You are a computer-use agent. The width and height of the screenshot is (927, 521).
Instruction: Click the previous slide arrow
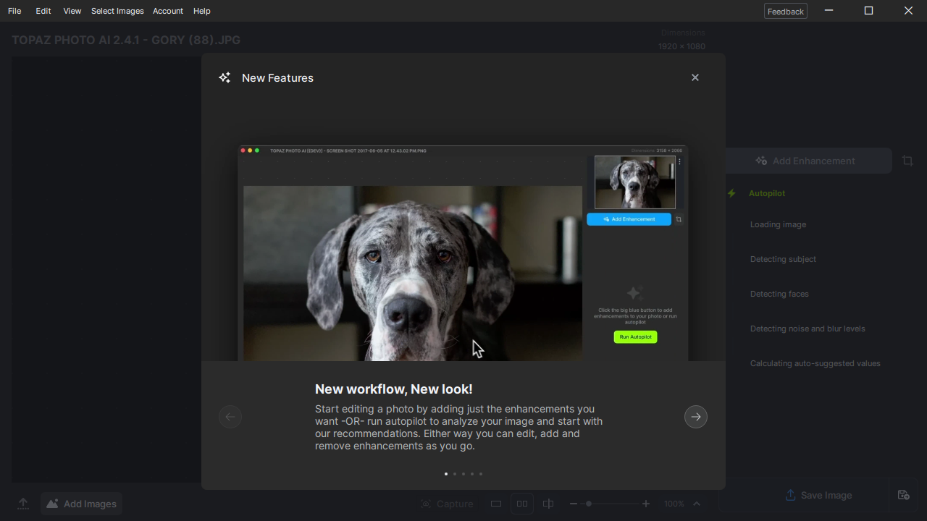tap(230, 417)
